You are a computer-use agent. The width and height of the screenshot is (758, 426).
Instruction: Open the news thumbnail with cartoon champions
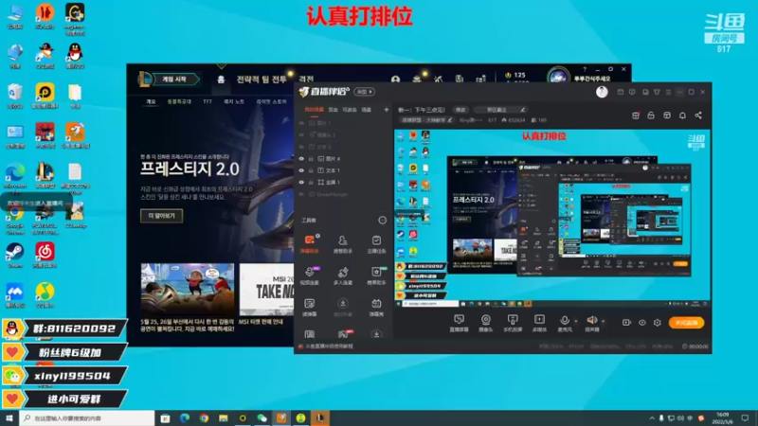tap(188, 290)
